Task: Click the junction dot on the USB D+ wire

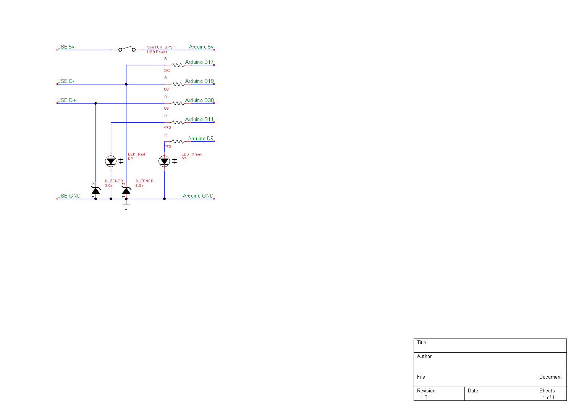Action: [x=95, y=103]
